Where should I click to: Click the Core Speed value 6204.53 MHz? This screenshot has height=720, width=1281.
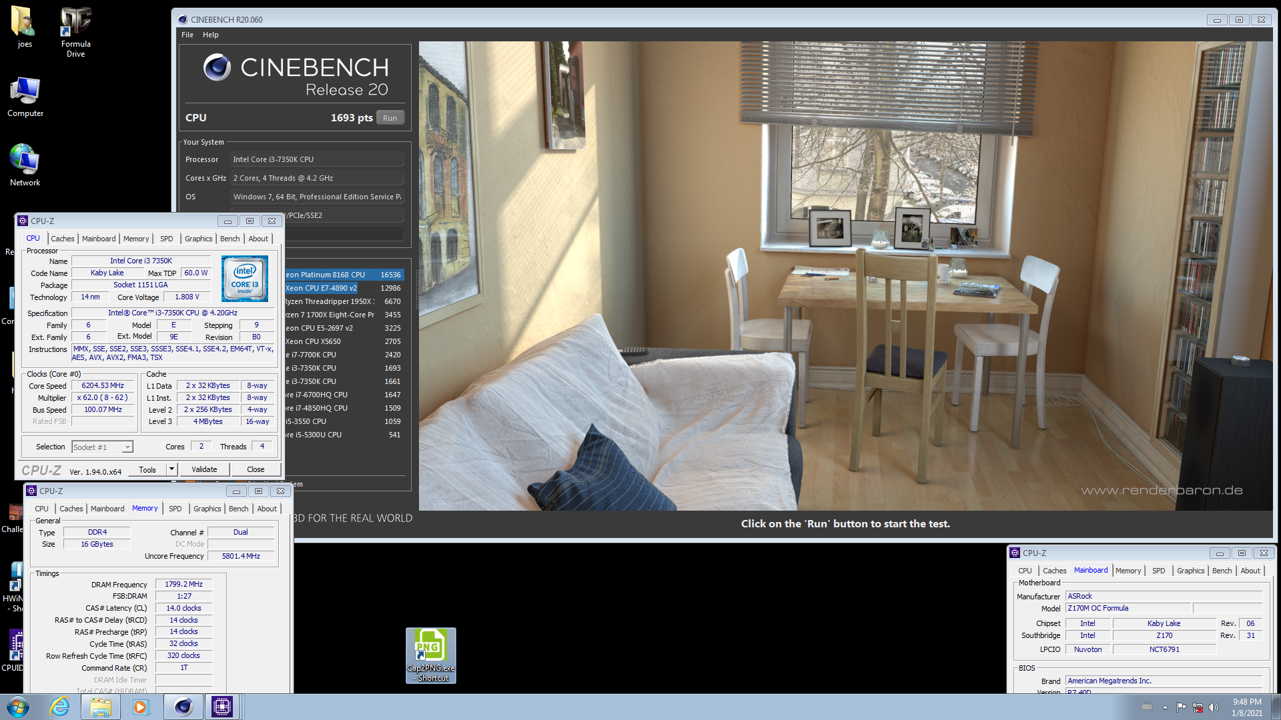103,386
